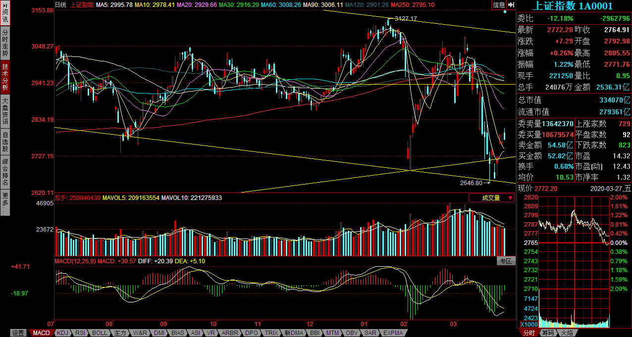Image resolution: width=632 pixels, height=337 pixels.
Task: Switch to ARBR indicator tab
Action: coord(230,333)
